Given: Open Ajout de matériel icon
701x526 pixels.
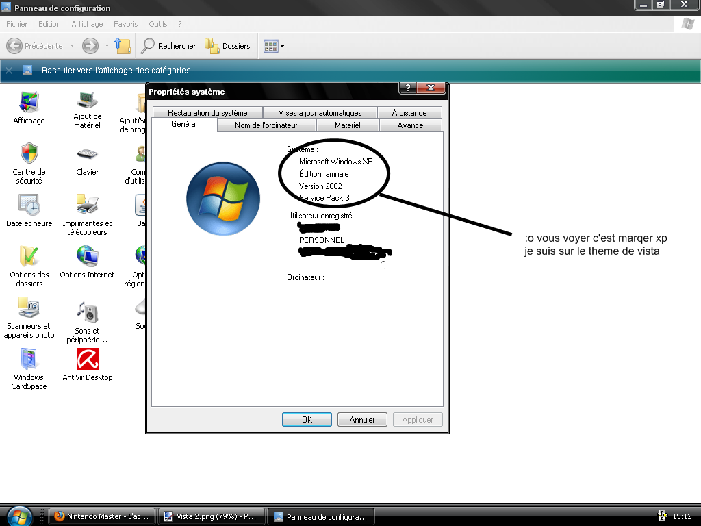Looking at the screenshot, I should 87,110.
